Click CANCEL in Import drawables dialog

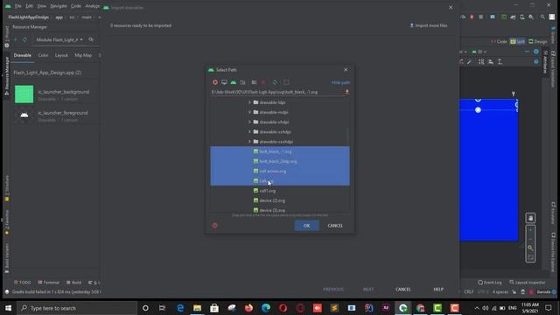coord(402,290)
